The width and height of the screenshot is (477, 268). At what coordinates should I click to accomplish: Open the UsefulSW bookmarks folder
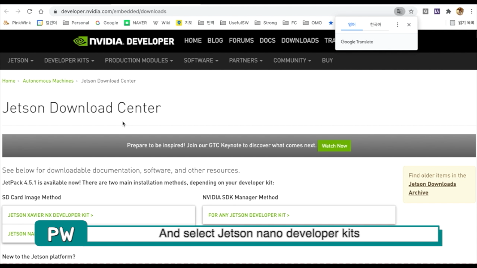tap(234, 23)
